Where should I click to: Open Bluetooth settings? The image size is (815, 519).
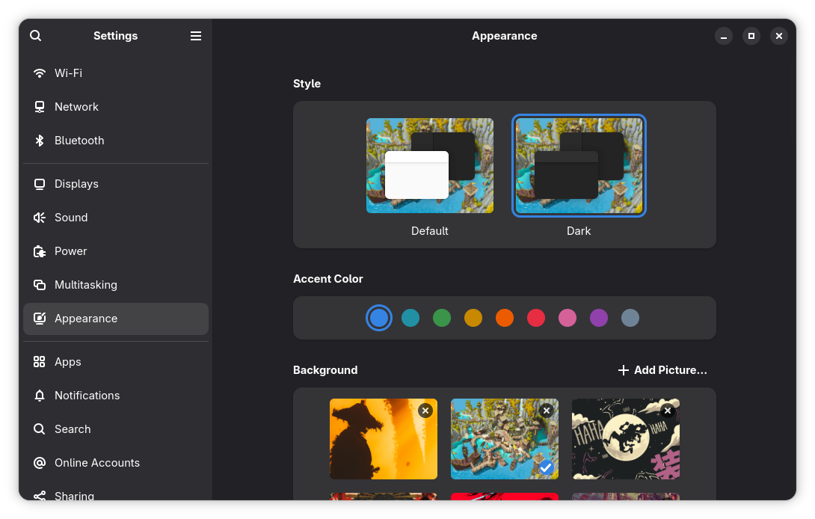116,141
